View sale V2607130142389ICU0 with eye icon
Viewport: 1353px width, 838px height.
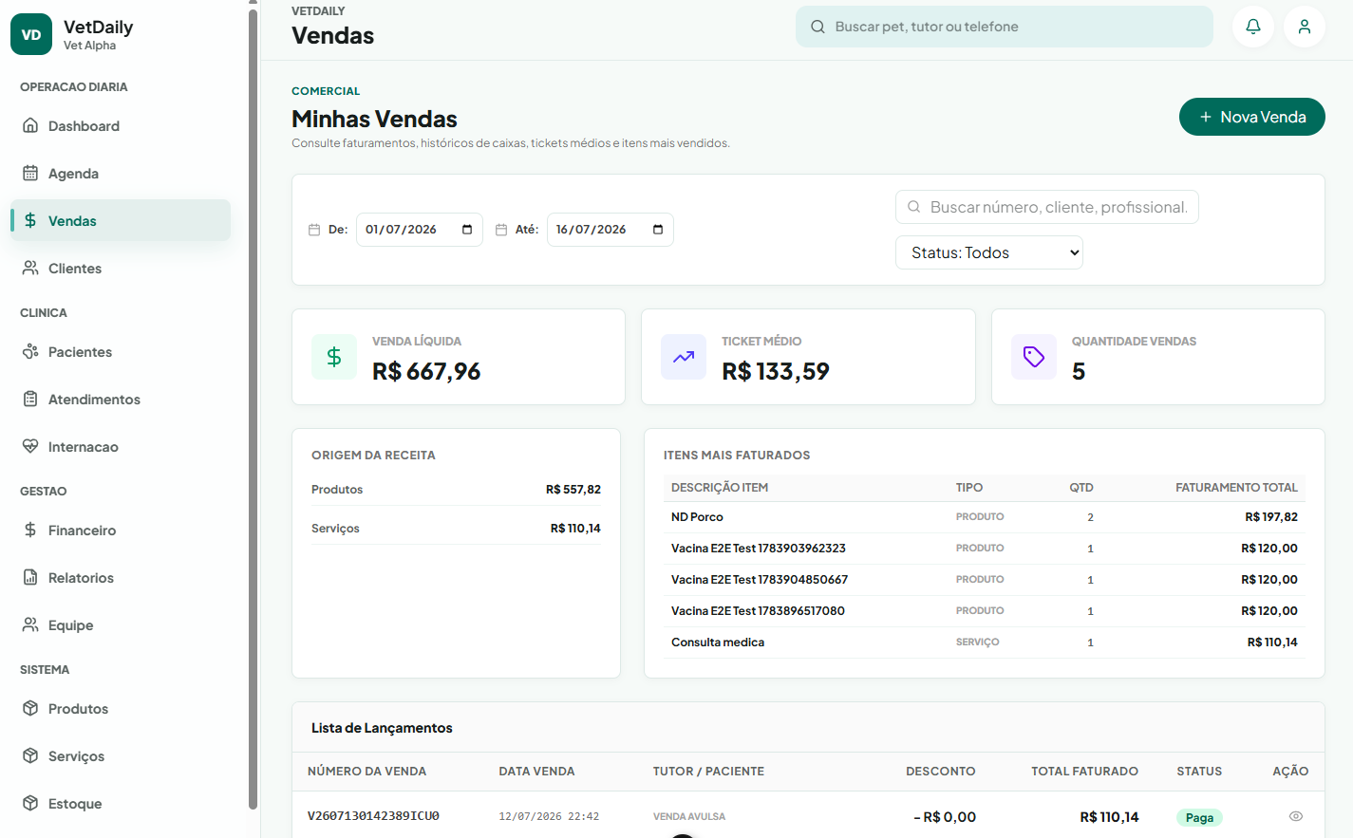pyautogui.click(x=1296, y=816)
